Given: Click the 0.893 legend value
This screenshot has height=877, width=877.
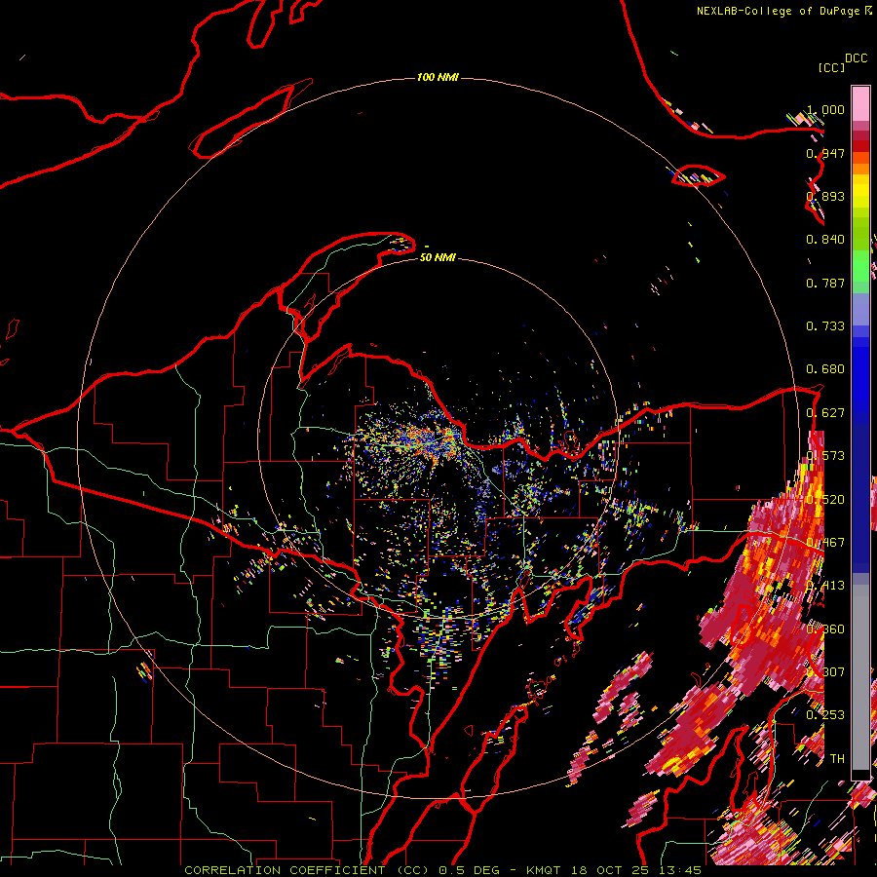Looking at the screenshot, I should click(825, 196).
